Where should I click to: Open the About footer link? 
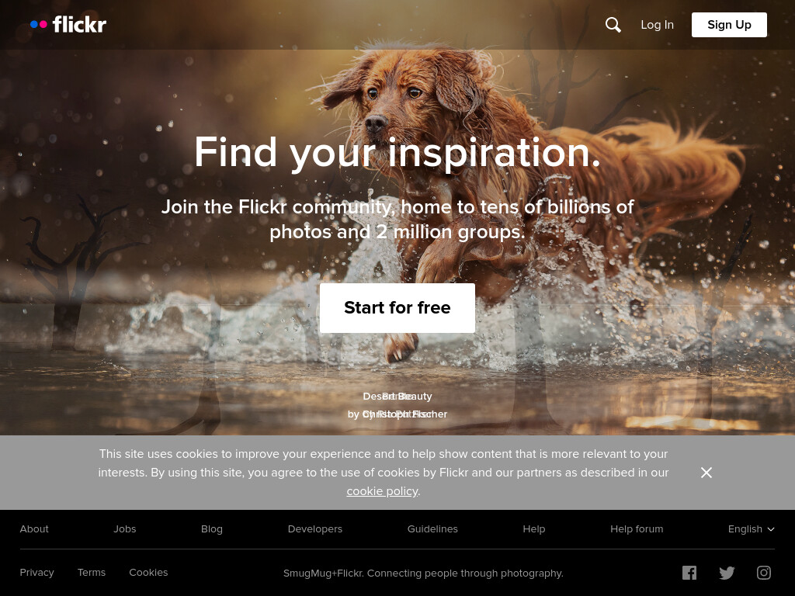(x=34, y=529)
